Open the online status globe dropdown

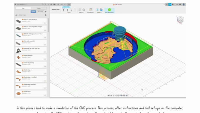173,4
